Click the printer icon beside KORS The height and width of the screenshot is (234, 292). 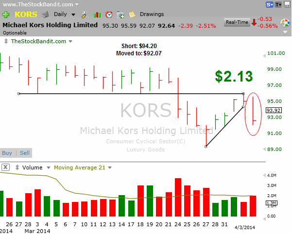(45, 15)
